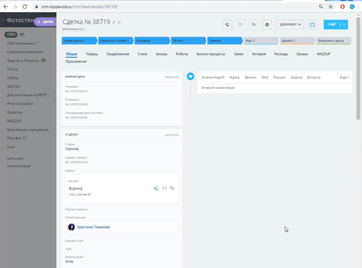
Task: Expand Ещё in the left sidebar
Action: click(12, 147)
